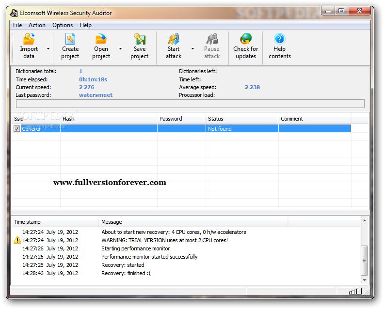The image size is (384, 309).
Task: Open the Action menu
Action: click(37, 25)
